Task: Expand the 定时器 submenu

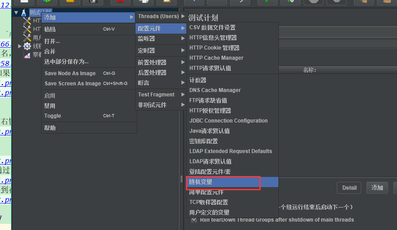Action: (161, 50)
